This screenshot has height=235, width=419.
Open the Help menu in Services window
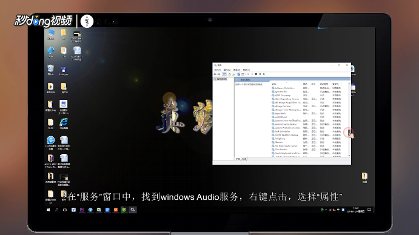(x=246, y=70)
